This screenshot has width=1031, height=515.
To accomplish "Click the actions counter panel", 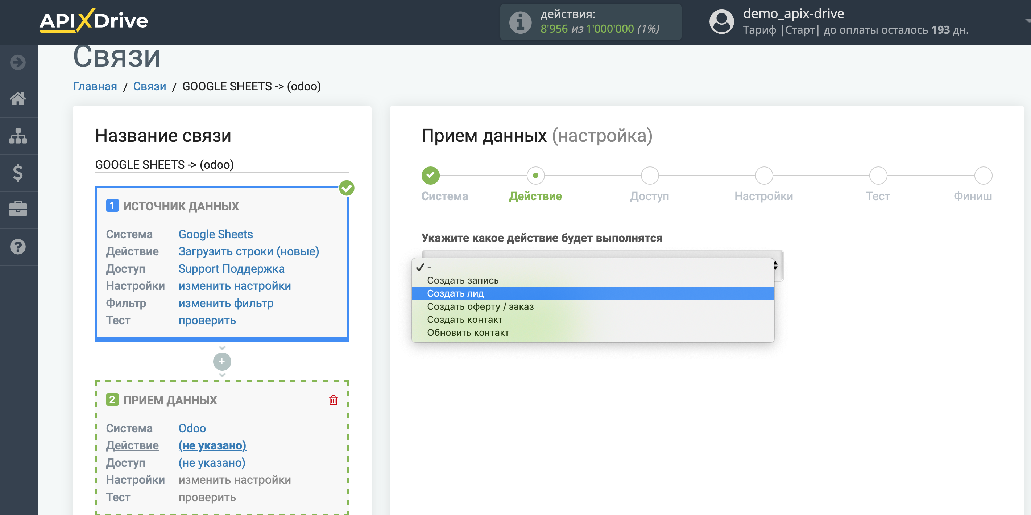I will coord(590,22).
